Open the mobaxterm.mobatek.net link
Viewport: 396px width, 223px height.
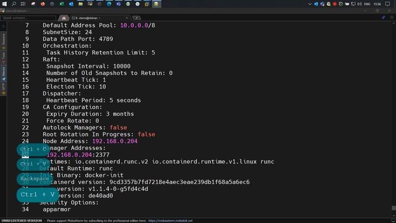[170, 221]
